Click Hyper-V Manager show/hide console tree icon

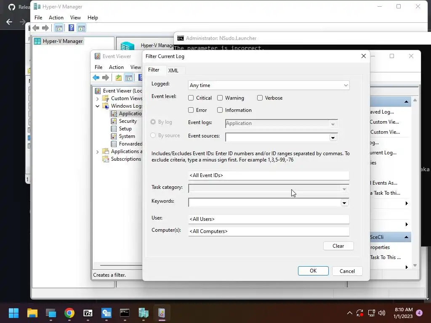(59, 28)
